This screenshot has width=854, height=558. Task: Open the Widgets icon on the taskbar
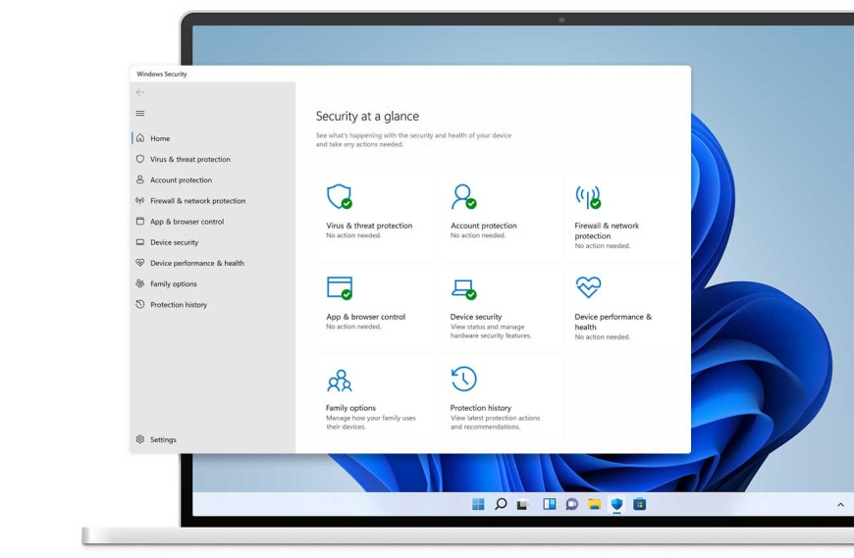550,504
